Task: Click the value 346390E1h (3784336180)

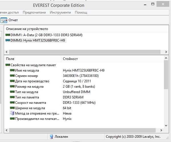Action: [81, 76]
